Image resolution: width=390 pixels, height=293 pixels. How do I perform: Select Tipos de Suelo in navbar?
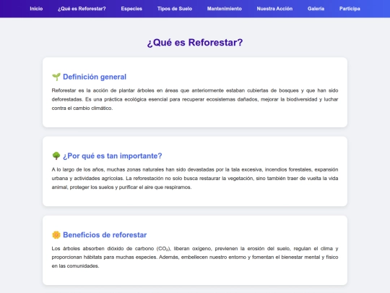pos(175,9)
